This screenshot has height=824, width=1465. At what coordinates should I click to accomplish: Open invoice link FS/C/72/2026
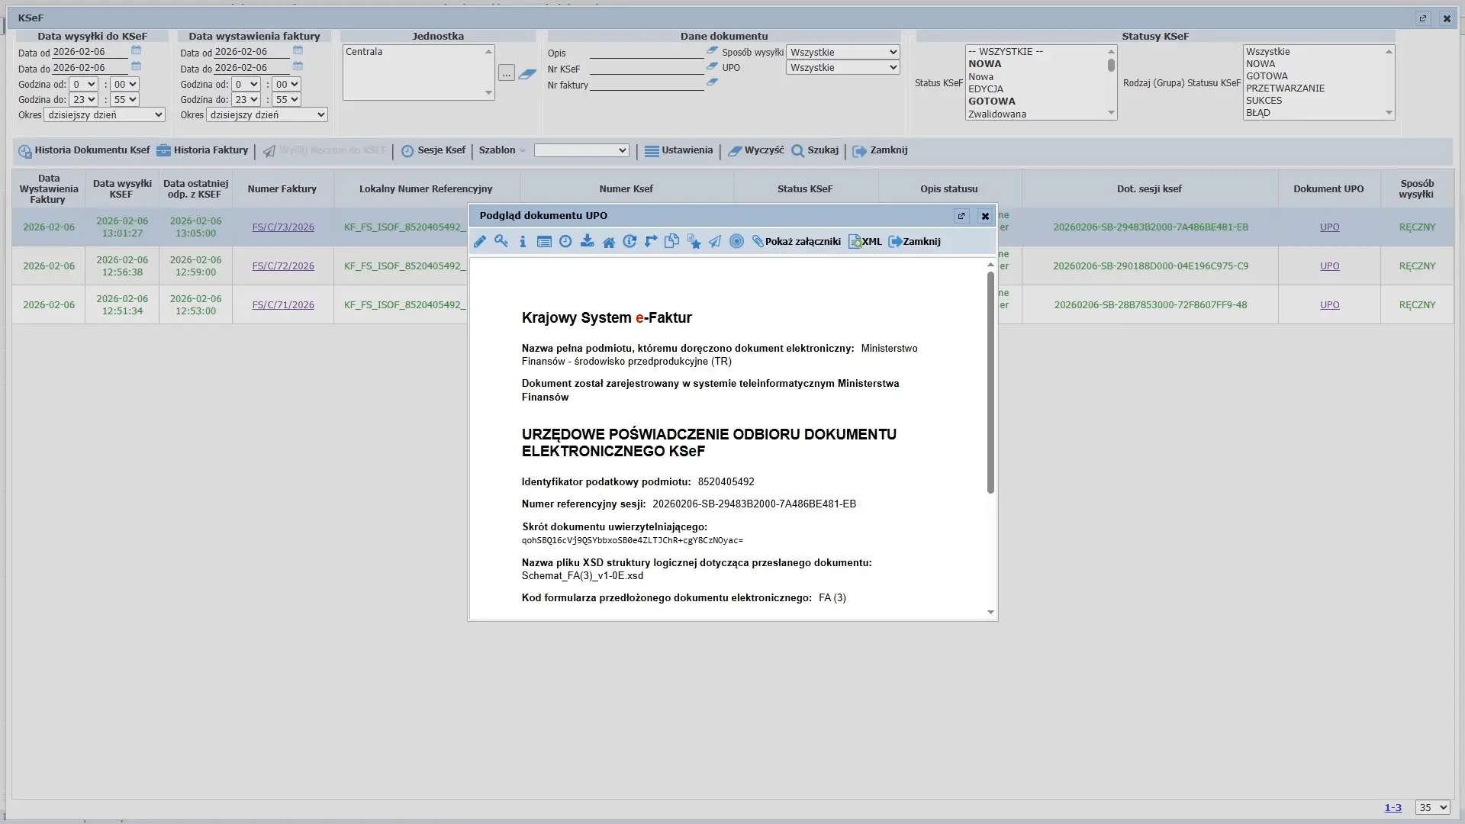pyautogui.click(x=283, y=266)
